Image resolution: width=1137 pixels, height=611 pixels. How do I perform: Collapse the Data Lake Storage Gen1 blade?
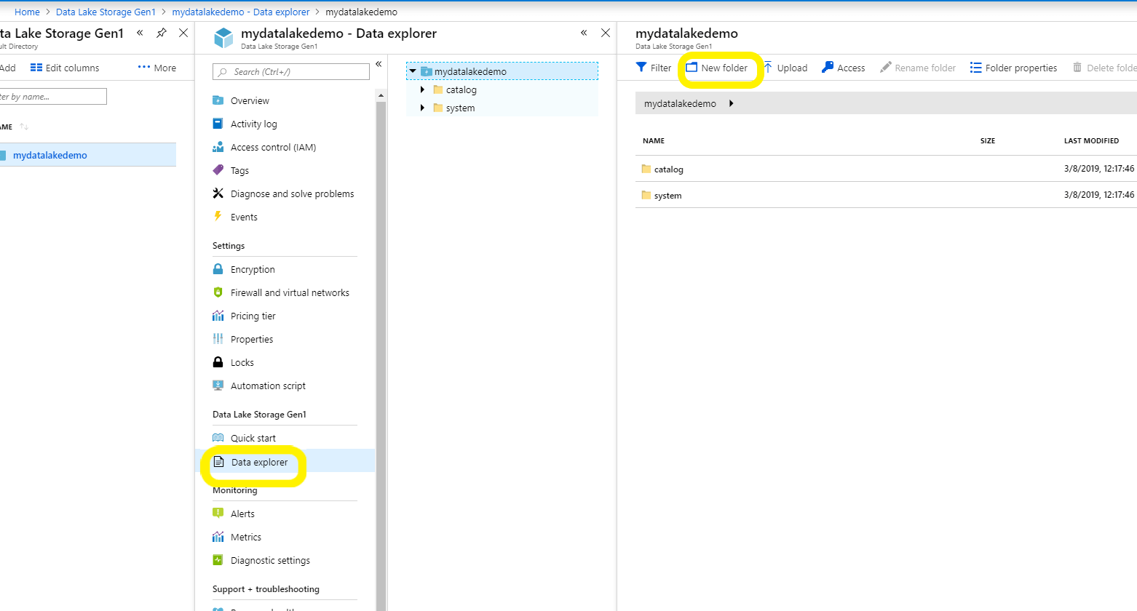[140, 33]
